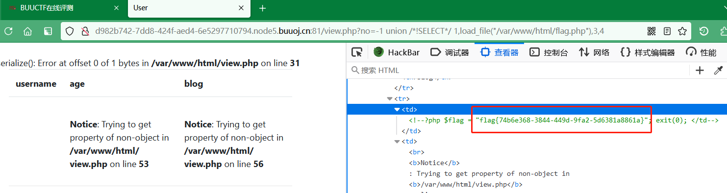Switch to 调试器 debugger tab

point(450,52)
